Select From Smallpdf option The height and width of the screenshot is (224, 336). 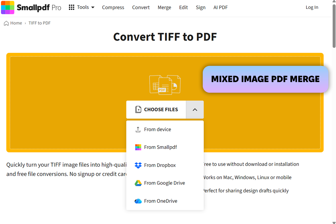[165, 147]
